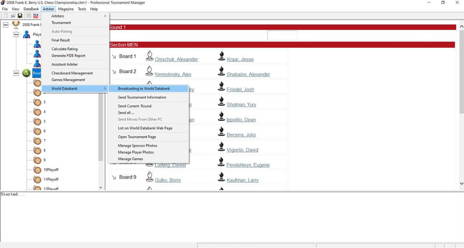The width and height of the screenshot is (464, 248).
Task: Choose Generate FIDE Report
Action: click(75, 56)
